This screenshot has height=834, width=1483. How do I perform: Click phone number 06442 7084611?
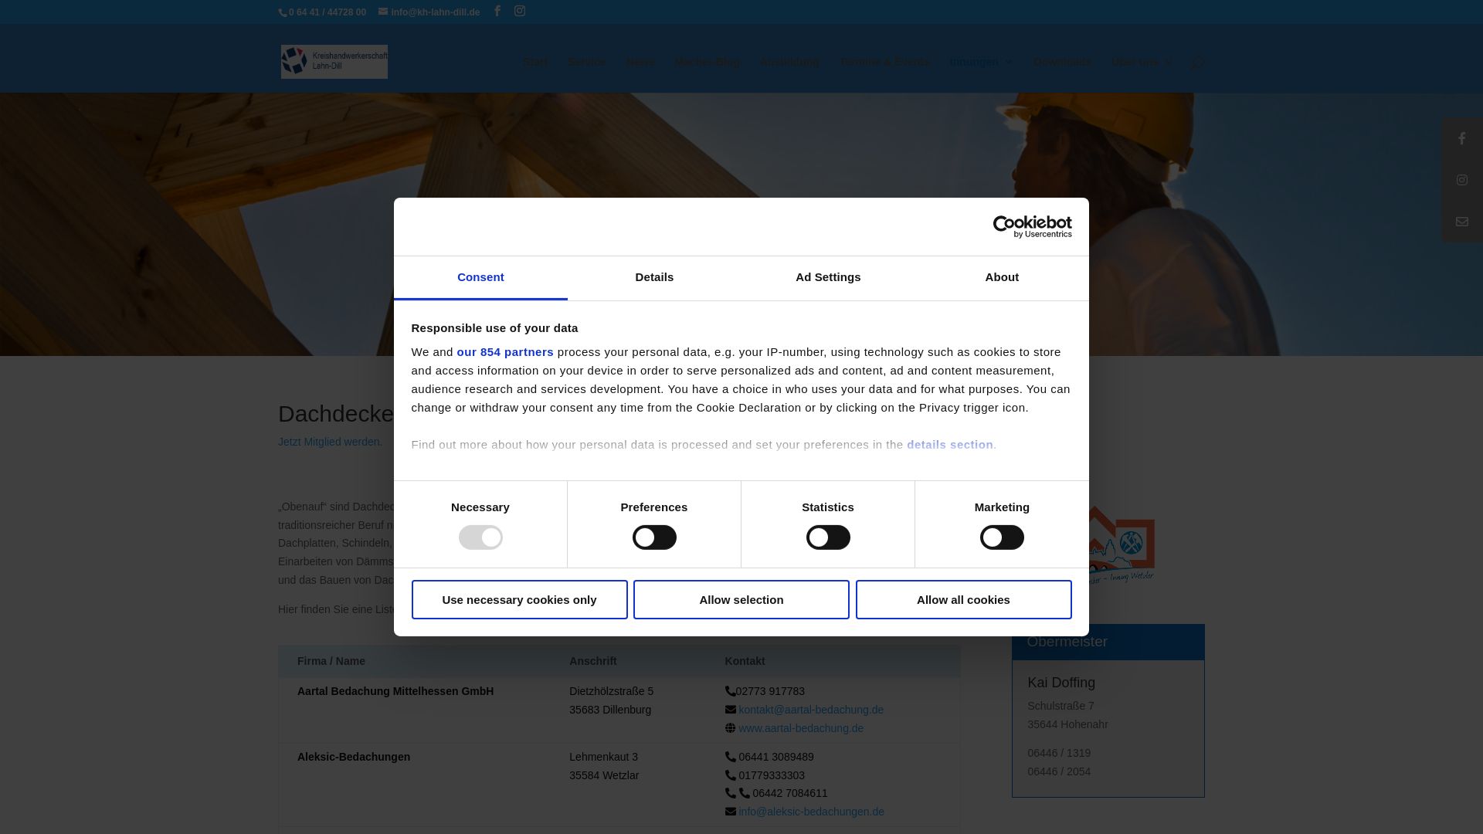pyautogui.click(x=789, y=793)
